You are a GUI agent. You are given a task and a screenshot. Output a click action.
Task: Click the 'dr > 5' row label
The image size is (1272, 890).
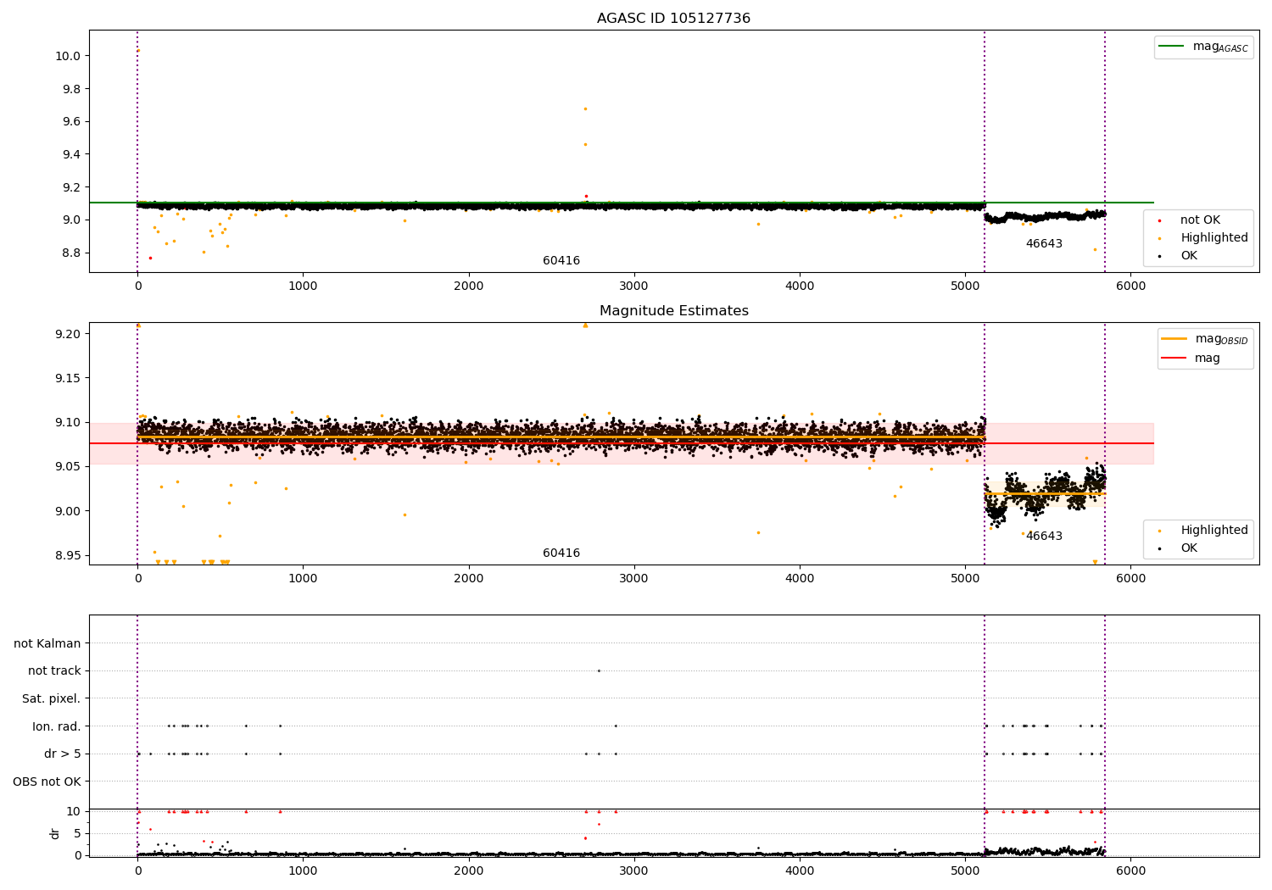pyautogui.click(x=63, y=754)
